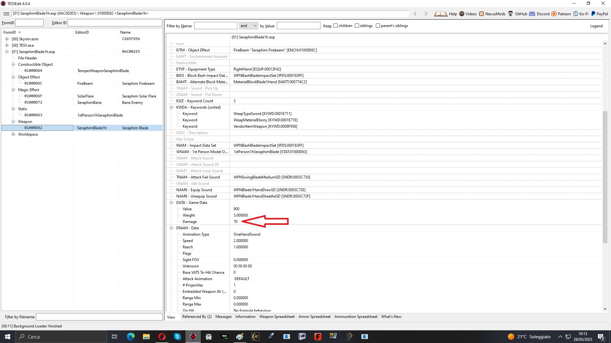
Task: Open the weather widget showing 21°C Soleggiato
Action: (529, 337)
